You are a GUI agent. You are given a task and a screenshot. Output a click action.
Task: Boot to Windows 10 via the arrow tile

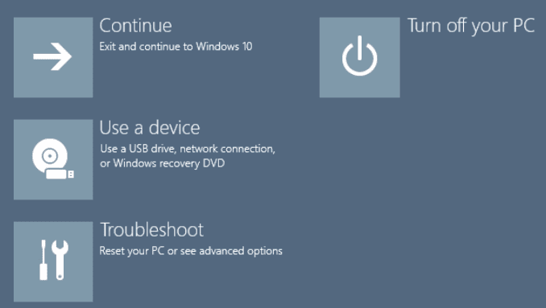[53, 57]
